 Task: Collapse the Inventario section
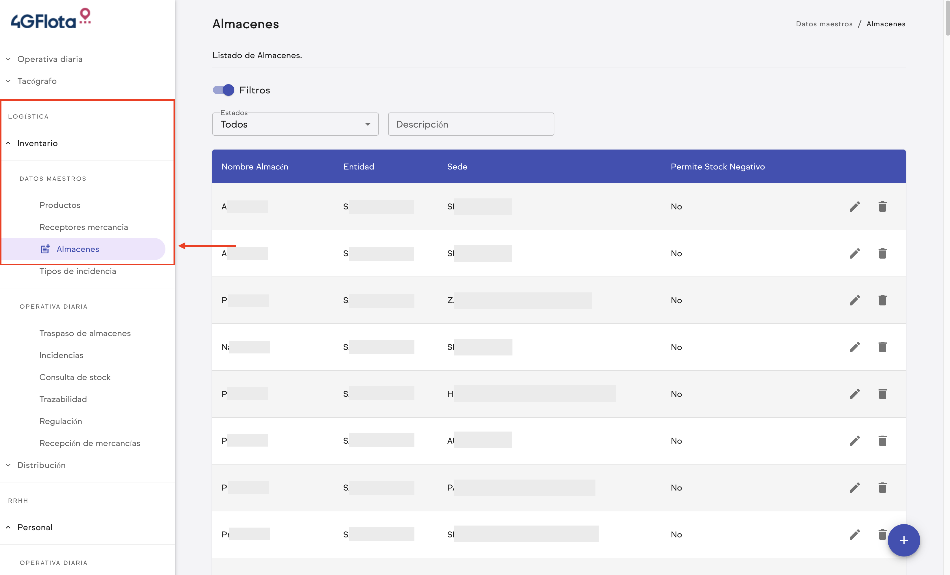pyautogui.click(x=37, y=143)
